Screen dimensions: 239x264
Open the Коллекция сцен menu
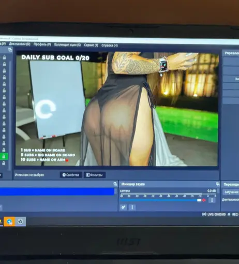tap(67, 45)
